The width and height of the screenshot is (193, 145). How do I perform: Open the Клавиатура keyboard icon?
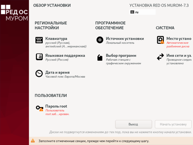tap(39, 40)
